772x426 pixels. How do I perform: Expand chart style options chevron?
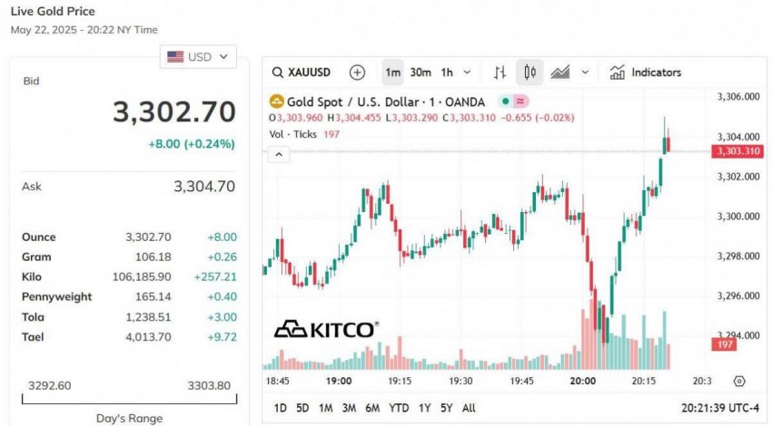coord(585,73)
